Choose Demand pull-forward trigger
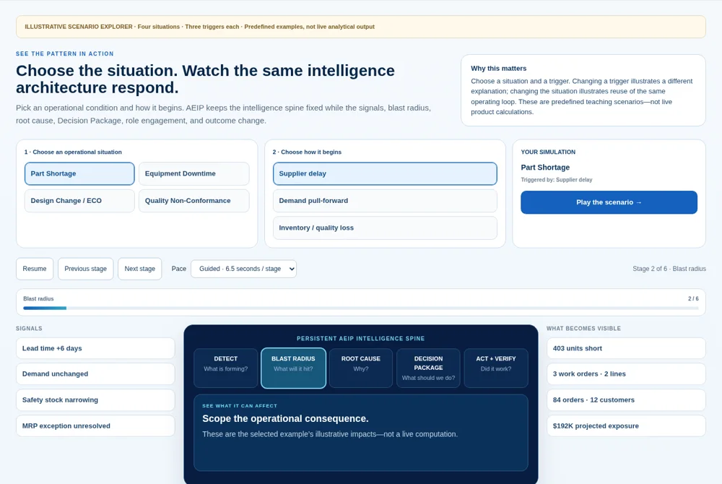The height and width of the screenshot is (484, 722). click(x=385, y=201)
